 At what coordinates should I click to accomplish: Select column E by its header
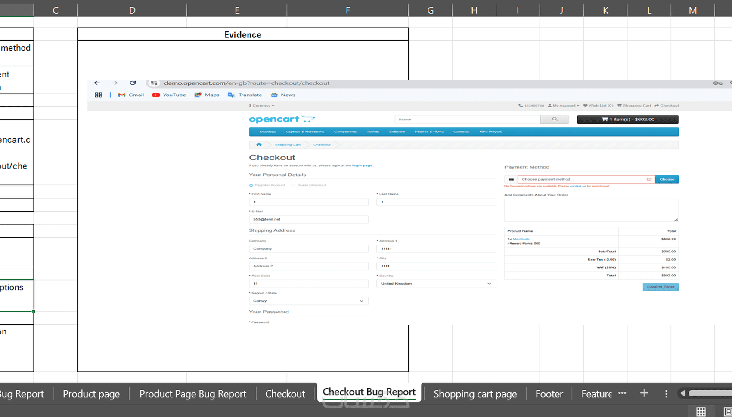click(237, 10)
